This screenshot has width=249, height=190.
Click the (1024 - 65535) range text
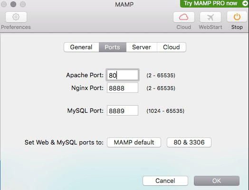[x=165, y=111]
